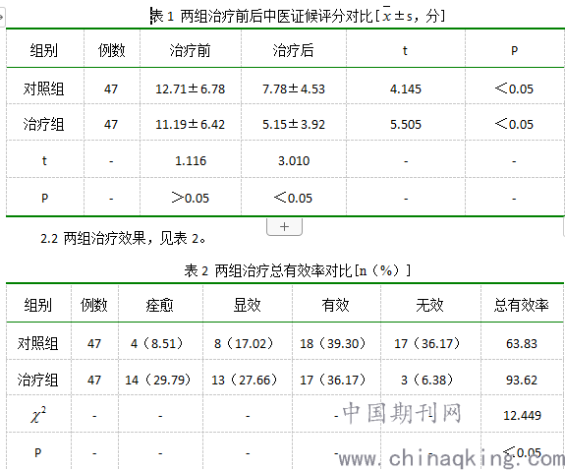Click cell showing 5.505
Image resolution: width=565 pixels, height=470 pixels.
406,125
